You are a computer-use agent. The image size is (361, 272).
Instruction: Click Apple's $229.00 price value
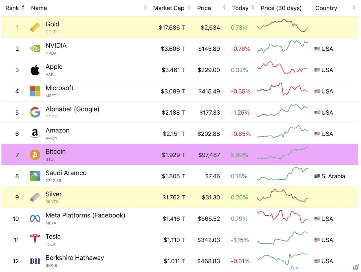pos(209,70)
